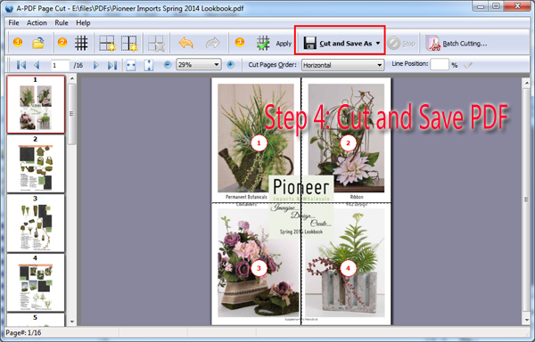535x342 pixels.
Task: Open the Action menu
Action: [37, 23]
